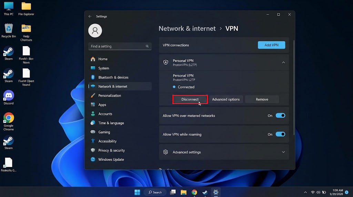Click the Wi-Fi icon in system tray
Screen dimensions: 353x197
pyautogui.click(x=313, y=192)
